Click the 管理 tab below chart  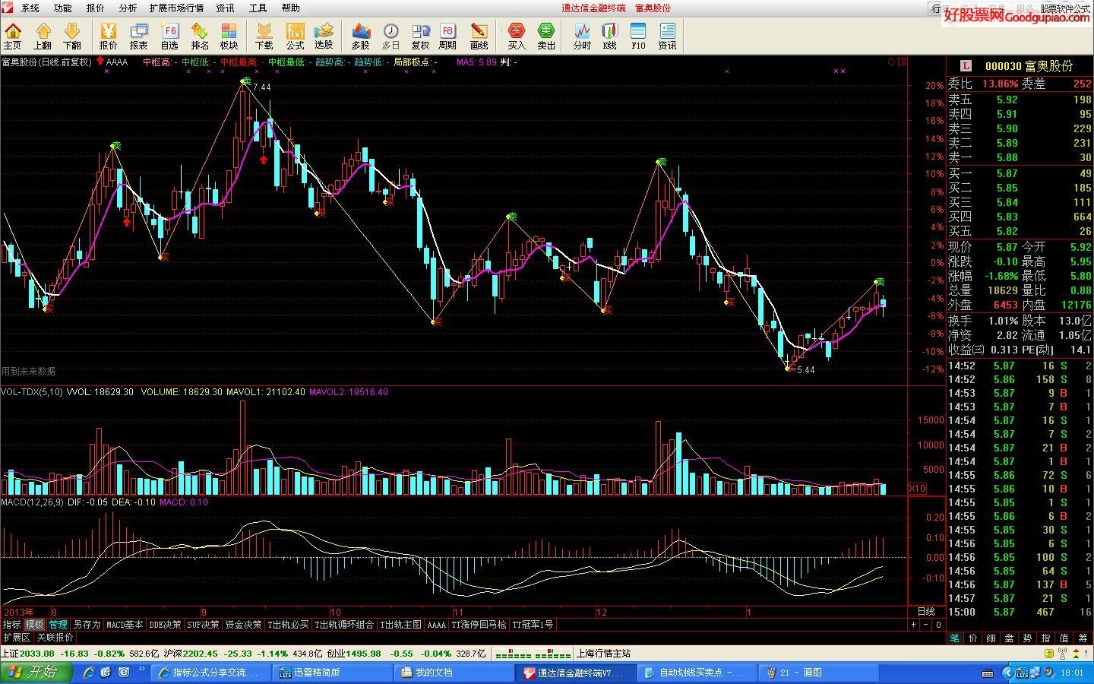[58, 625]
